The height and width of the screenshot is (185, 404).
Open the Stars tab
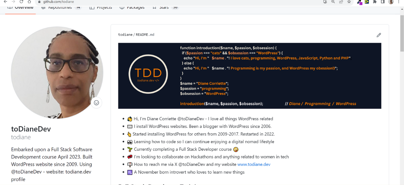pyautogui.click(x=164, y=7)
